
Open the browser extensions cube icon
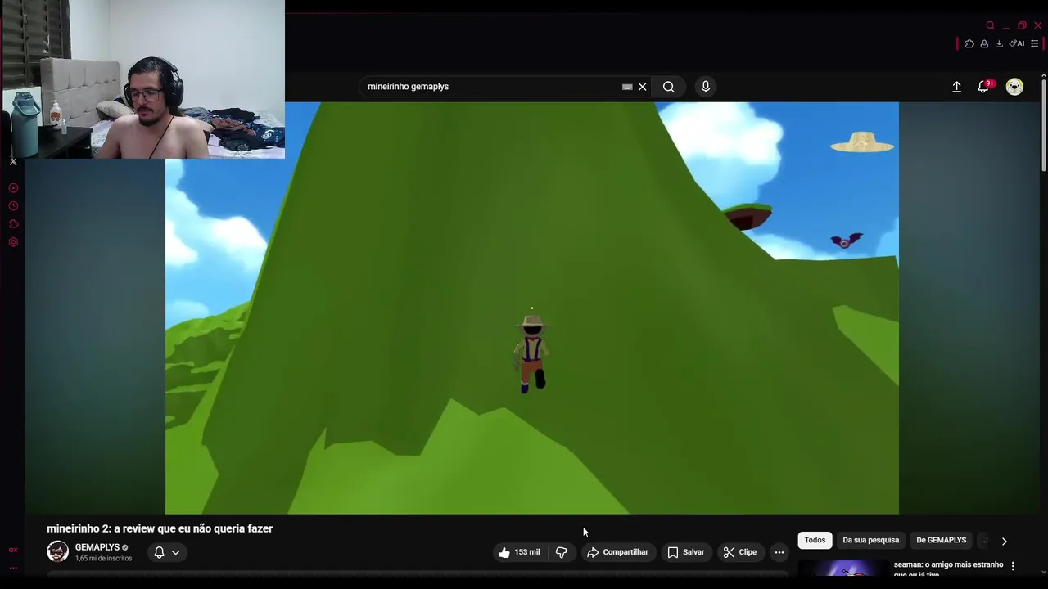969,43
